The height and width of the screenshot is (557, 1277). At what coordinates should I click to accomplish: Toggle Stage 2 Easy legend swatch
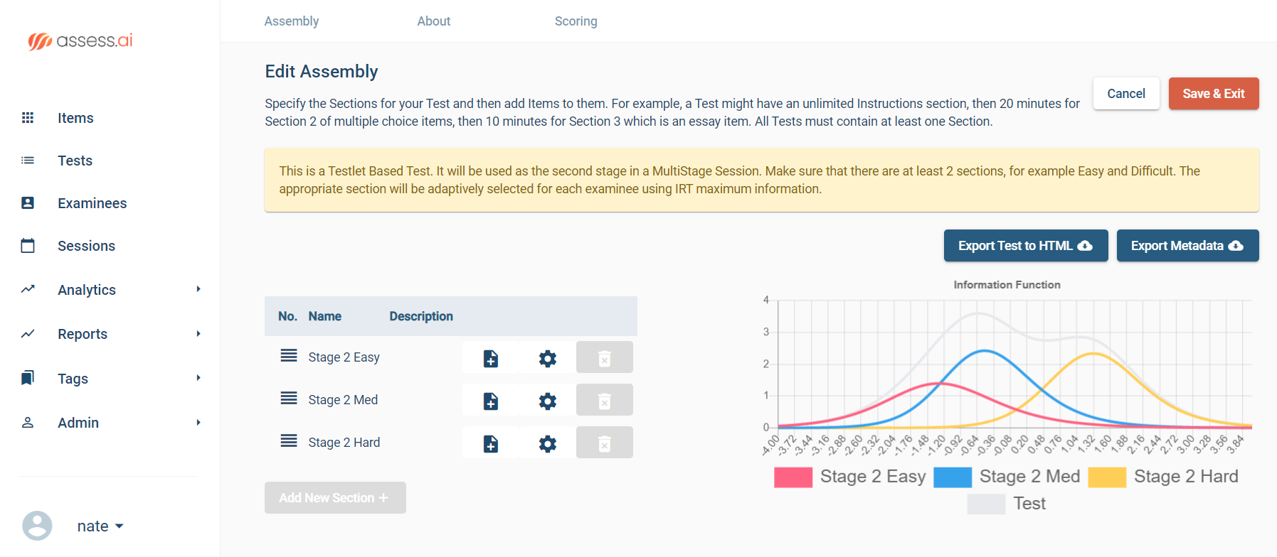793,477
